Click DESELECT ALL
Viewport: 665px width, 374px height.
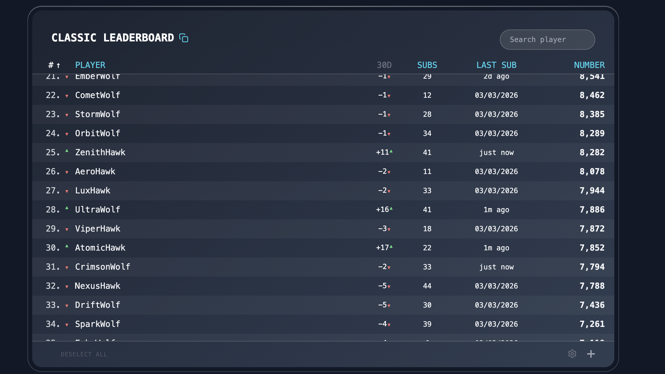pyautogui.click(x=84, y=354)
